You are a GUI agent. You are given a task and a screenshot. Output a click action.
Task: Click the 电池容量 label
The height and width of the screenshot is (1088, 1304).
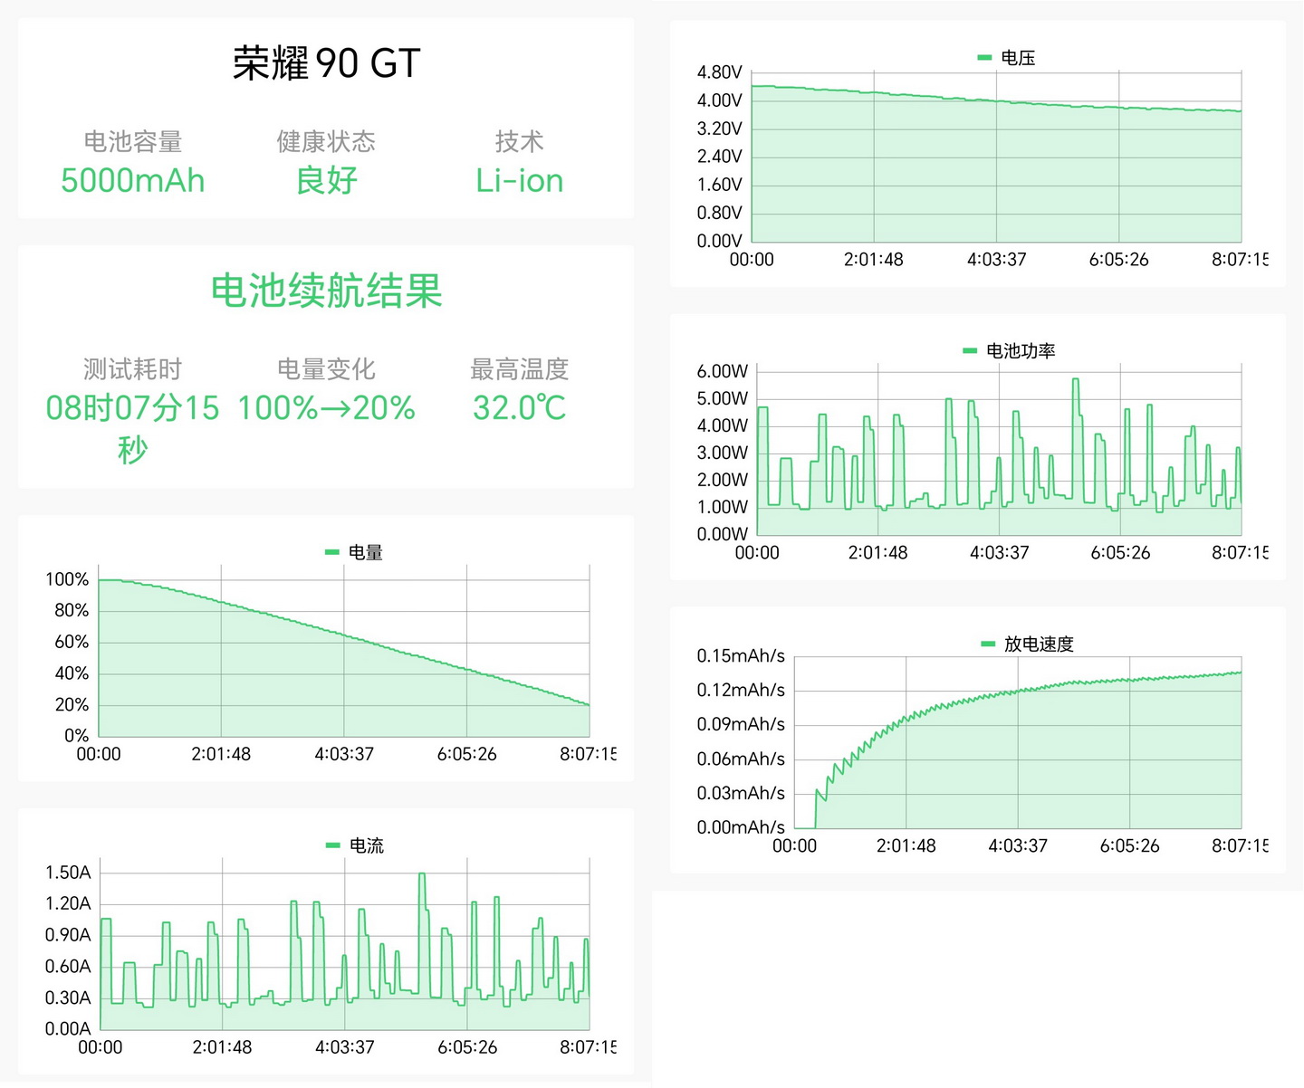133,141
